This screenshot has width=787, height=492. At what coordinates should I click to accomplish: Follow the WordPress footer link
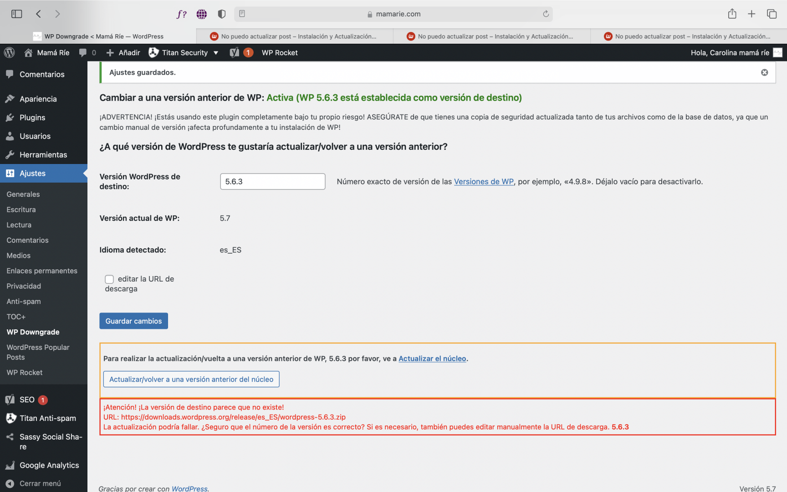point(189,488)
